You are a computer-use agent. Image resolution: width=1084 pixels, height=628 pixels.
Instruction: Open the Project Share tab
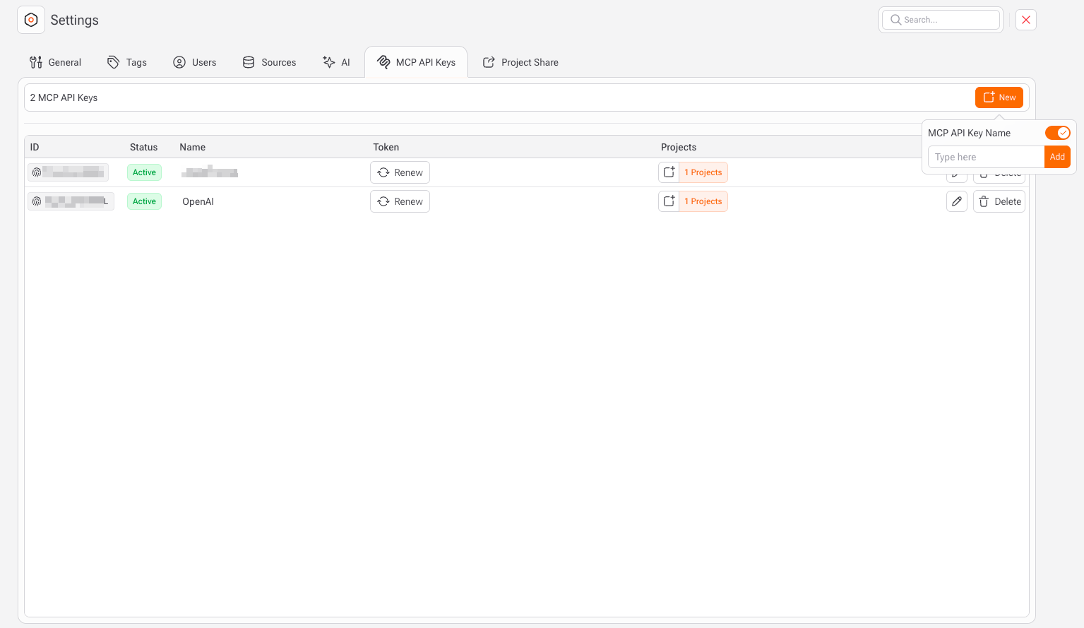[520, 62]
